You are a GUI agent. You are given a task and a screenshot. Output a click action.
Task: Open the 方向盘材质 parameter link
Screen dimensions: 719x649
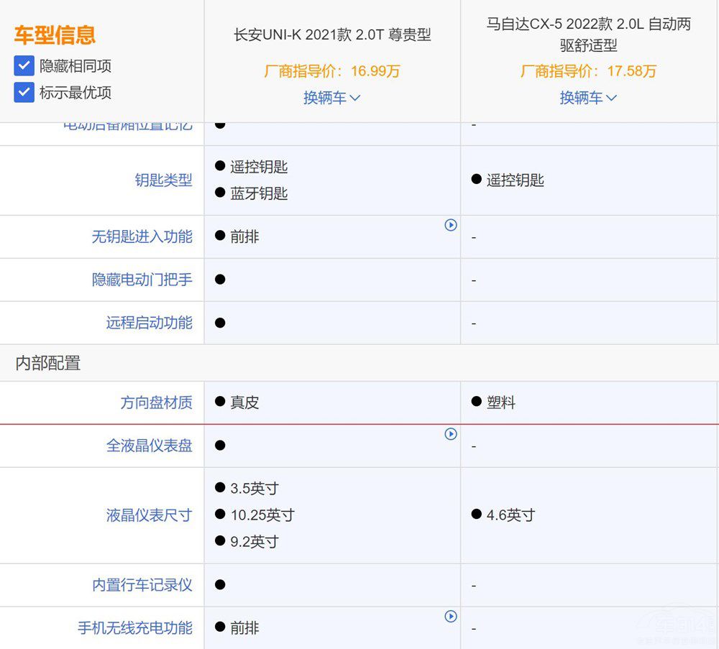coord(156,402)
